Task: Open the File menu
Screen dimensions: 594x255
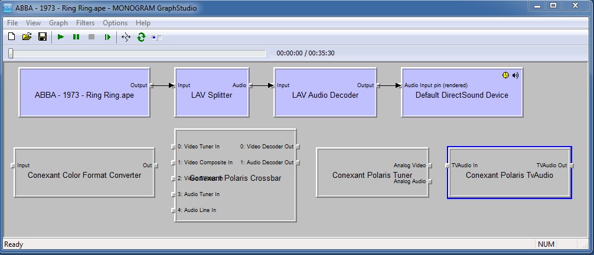Action: click(x=12, y=23)
